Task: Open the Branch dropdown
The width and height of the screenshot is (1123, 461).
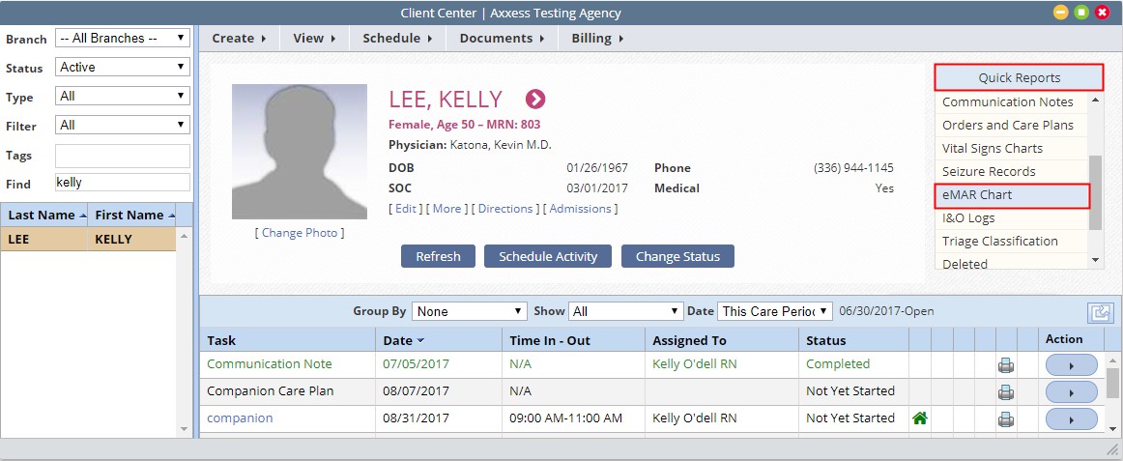Action: [x=122, y=39]
